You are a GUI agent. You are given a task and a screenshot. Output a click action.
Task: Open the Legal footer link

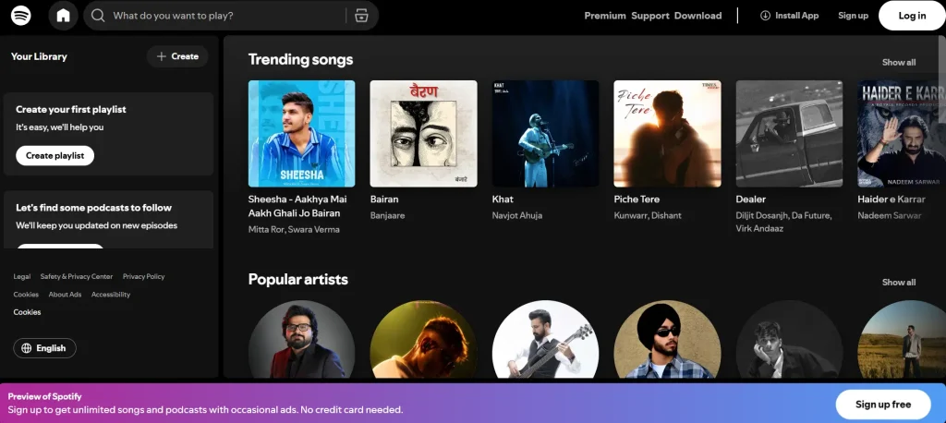(x=22, y=276)
